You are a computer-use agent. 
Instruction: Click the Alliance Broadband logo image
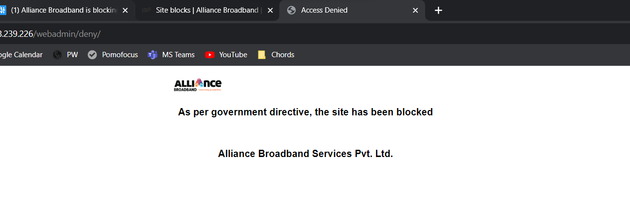point(198,85)
